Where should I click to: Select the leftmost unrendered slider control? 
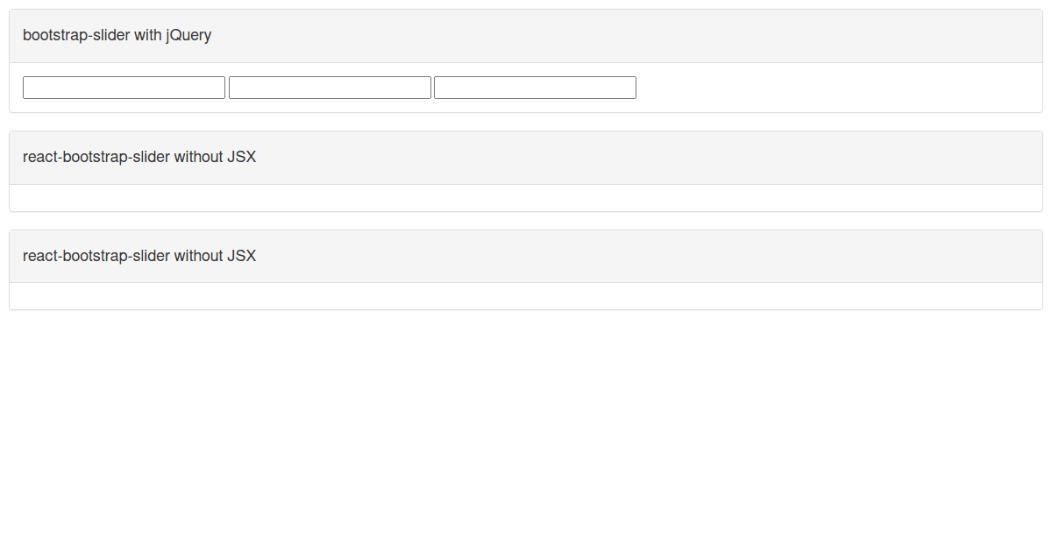[123, 87]
